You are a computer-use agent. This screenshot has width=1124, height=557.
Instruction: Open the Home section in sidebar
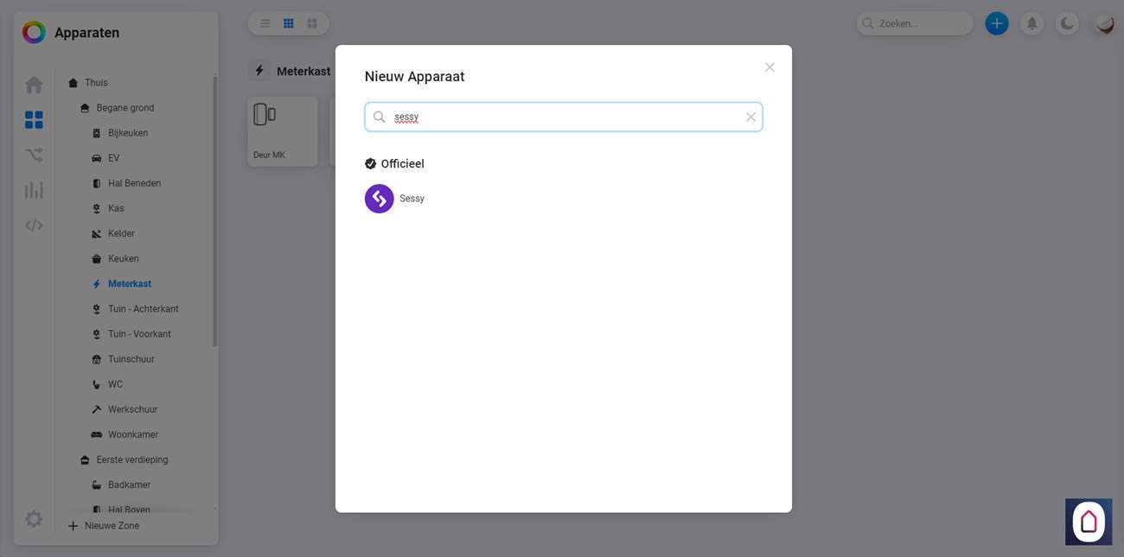click(x=34, y=85)
